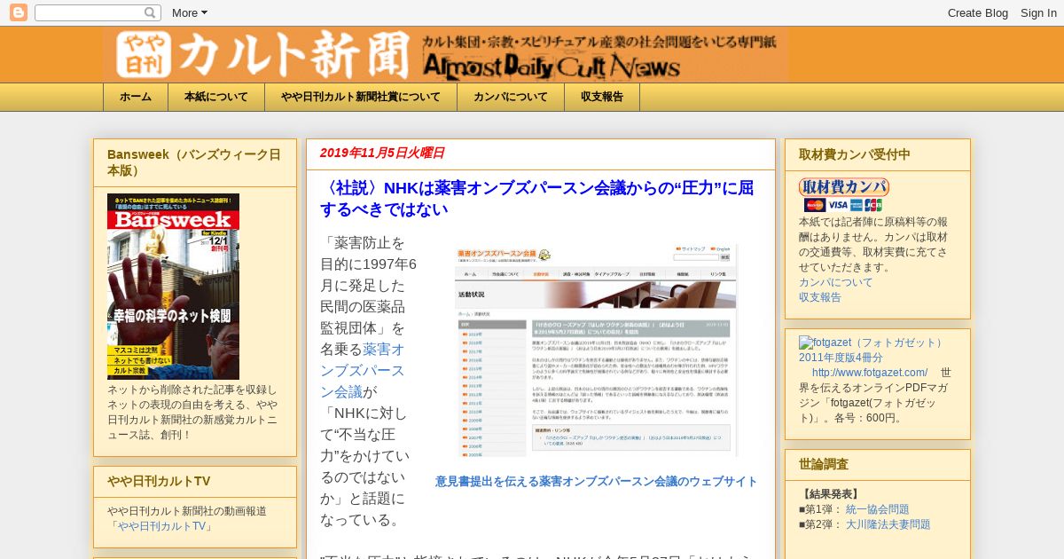Click the date header 2019年11月5日火曜日
This screenshot has height=559, width=1064.
coord(382,154)
